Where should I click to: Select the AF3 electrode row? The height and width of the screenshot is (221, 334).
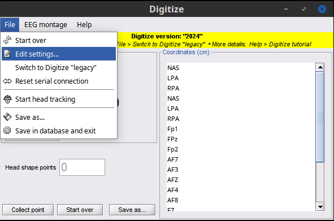[241, 170]
